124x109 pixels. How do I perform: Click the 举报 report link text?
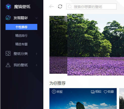(59, 92)
